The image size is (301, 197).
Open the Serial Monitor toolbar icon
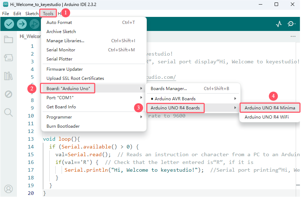tap(291, 24)
